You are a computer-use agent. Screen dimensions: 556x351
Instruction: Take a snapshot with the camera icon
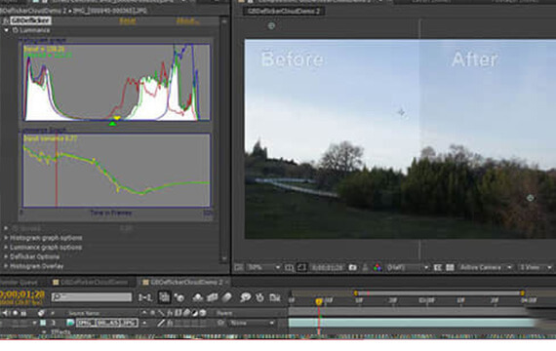(x=352, y=267)
